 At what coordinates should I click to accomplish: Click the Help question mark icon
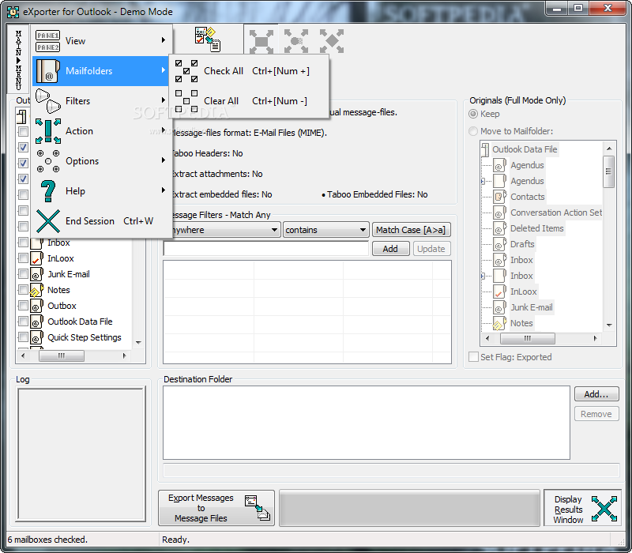tap(48, 191)
